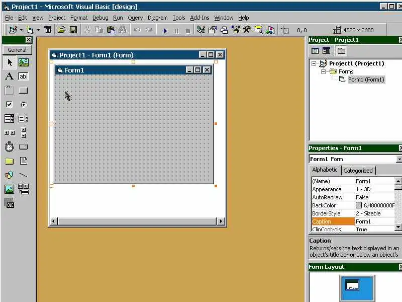
Task: Open the File menu
Action: 9,18
